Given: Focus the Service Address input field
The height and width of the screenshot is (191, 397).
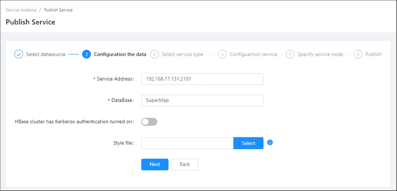Looking at the screenshot, I should click(202, 79).
